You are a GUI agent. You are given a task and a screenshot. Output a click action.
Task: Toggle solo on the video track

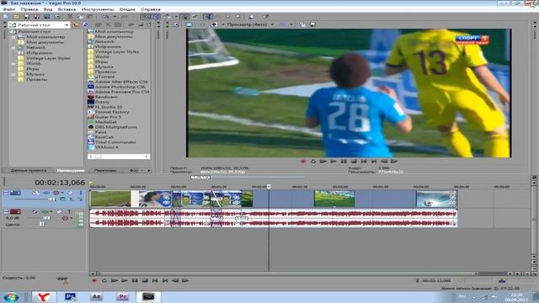click(x=81, y=193)
